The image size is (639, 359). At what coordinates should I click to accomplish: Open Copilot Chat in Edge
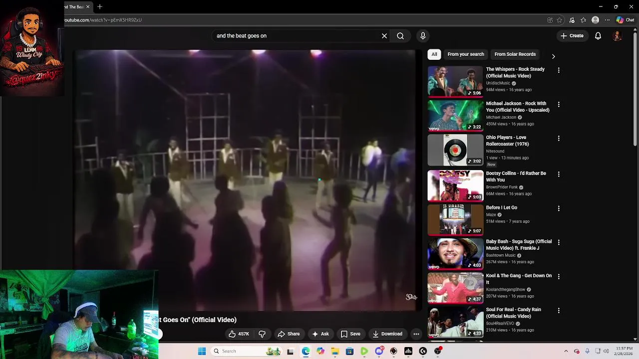[x=625, y=20]
